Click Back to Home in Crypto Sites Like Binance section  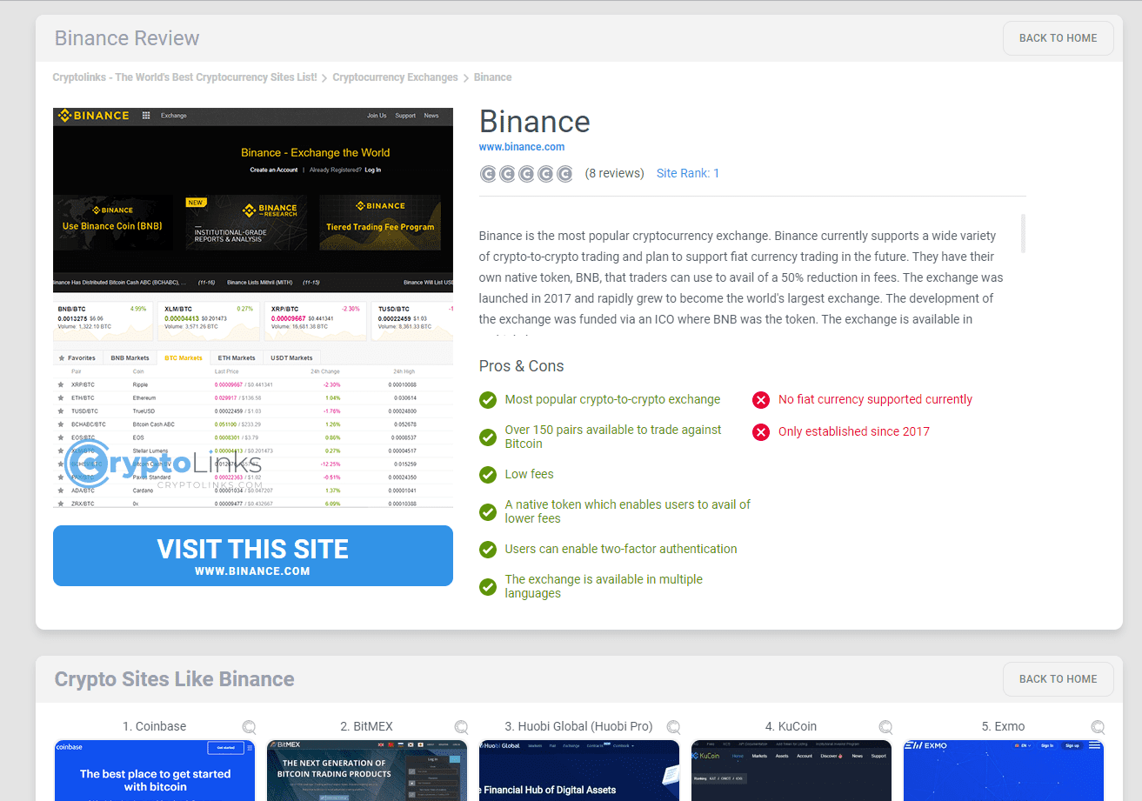click(x=1058, y=679)
